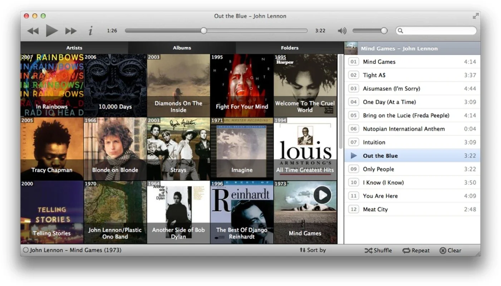This screenshot has width=501, height=286.
Task: Open the Sort by menu
Action: [313, 250]
